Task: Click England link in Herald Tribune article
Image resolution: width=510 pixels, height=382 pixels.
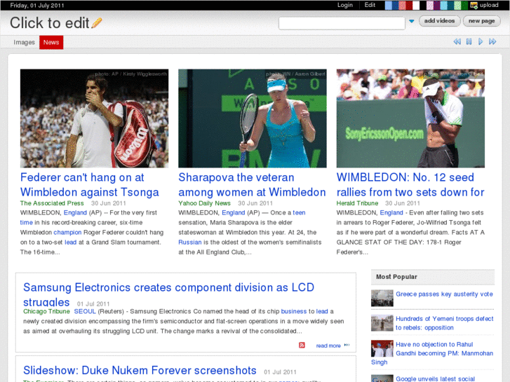Action: 391,212
